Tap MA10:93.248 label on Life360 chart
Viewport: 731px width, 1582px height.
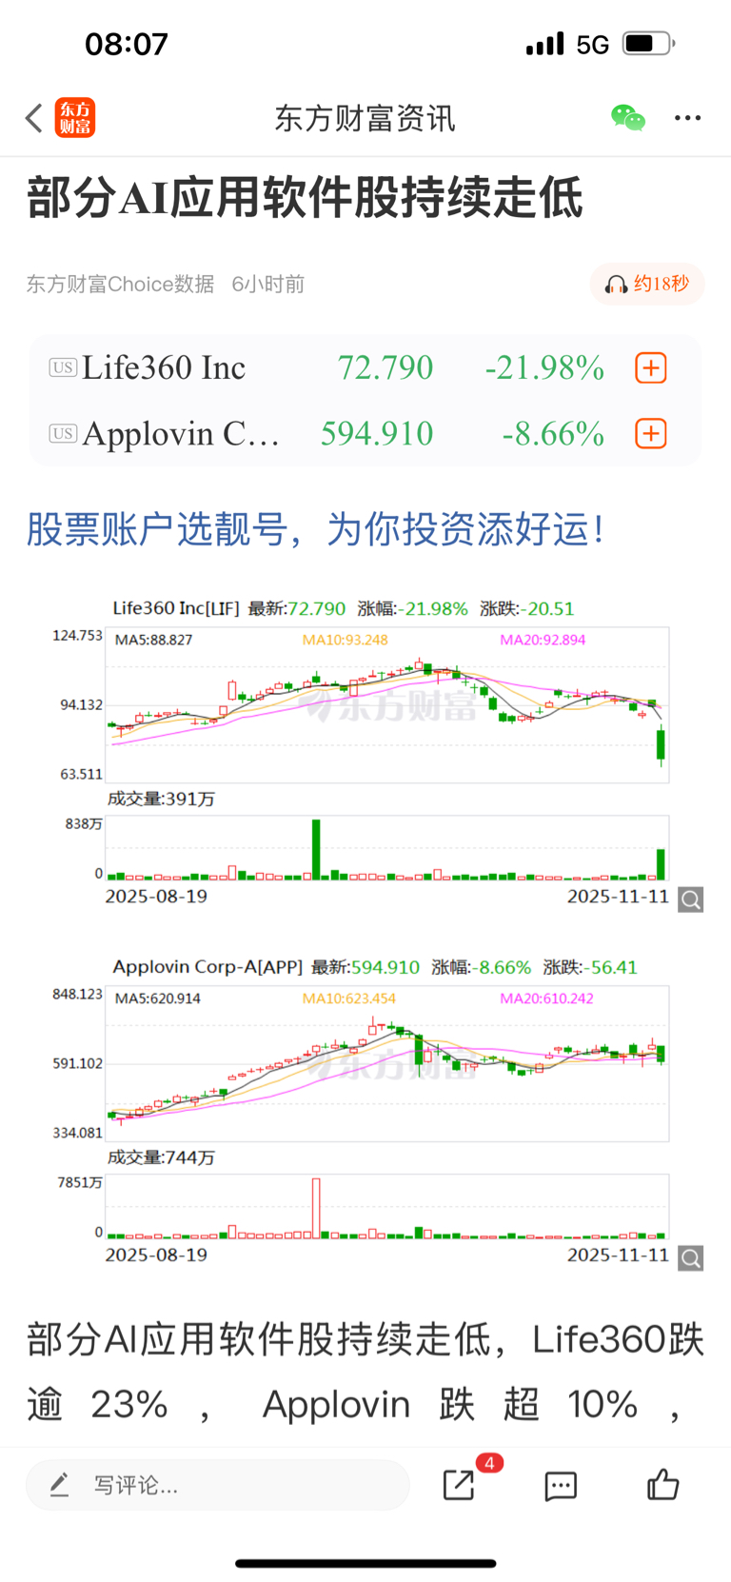(x=345, y=640)
